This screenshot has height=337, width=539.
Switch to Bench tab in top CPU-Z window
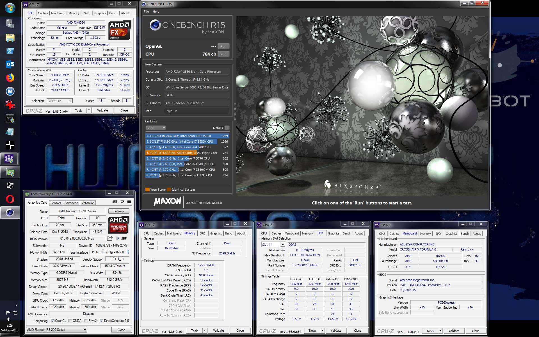coord(113,13)
